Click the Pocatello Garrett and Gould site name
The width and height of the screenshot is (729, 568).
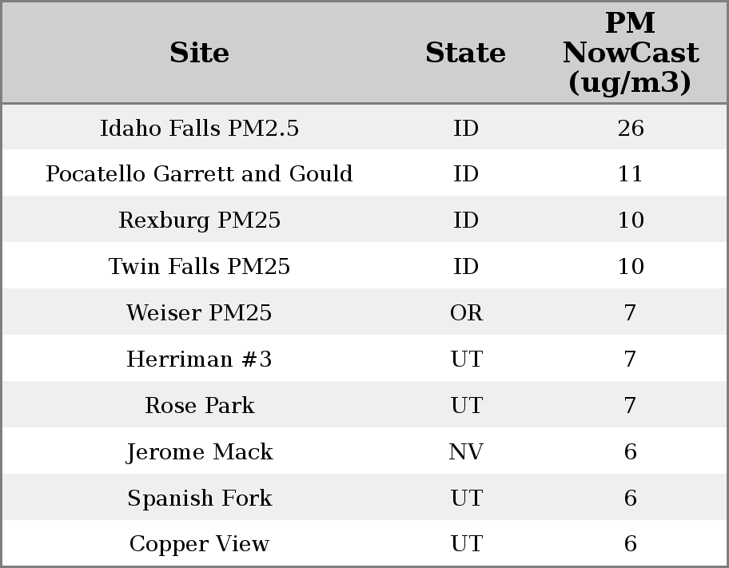[x=199, y=174]
